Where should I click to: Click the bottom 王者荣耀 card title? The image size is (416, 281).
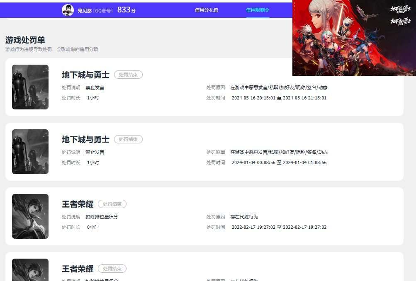point(78,269)
